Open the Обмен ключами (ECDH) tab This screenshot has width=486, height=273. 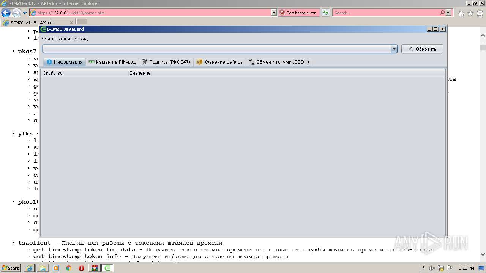pos(279,62)
